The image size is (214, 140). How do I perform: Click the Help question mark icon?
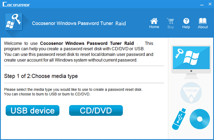[x=186, y=21]
